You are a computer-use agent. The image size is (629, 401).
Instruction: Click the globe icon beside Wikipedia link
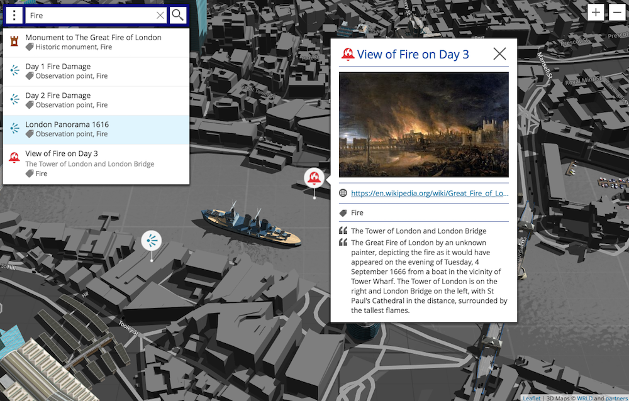pyautogui.click(x=343, y=193)
